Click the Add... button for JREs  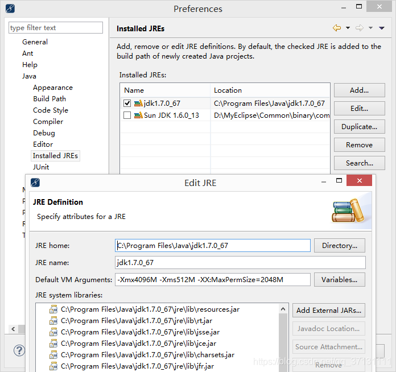(360, 90)
